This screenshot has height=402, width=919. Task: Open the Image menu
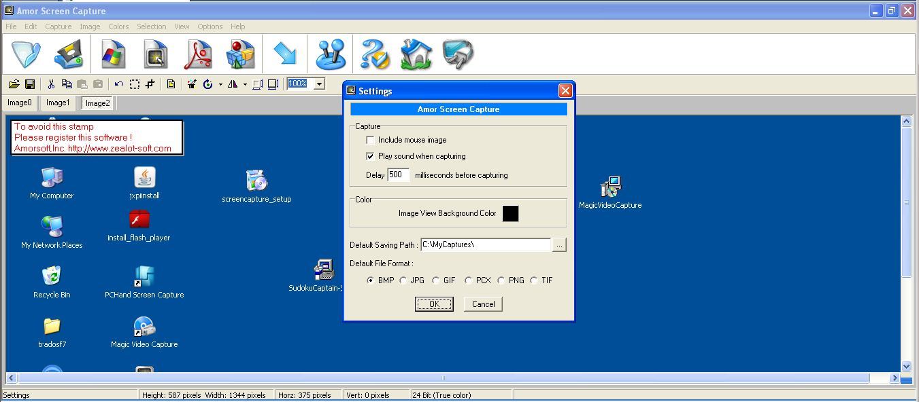pyautogui.click(x=90, y=26)
